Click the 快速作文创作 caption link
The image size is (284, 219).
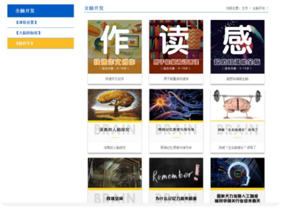pyautogui.click(x=115, y=79)
